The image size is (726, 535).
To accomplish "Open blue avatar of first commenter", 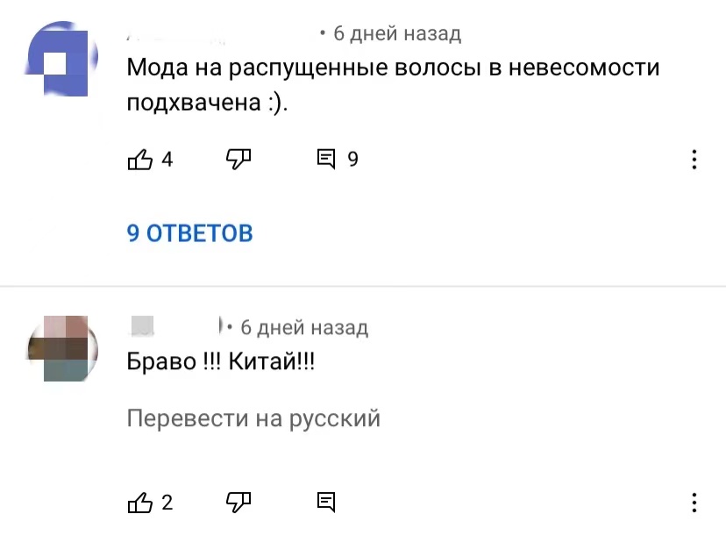I will (61, 59).
